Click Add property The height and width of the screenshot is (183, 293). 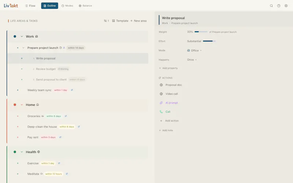click(168, 68)
